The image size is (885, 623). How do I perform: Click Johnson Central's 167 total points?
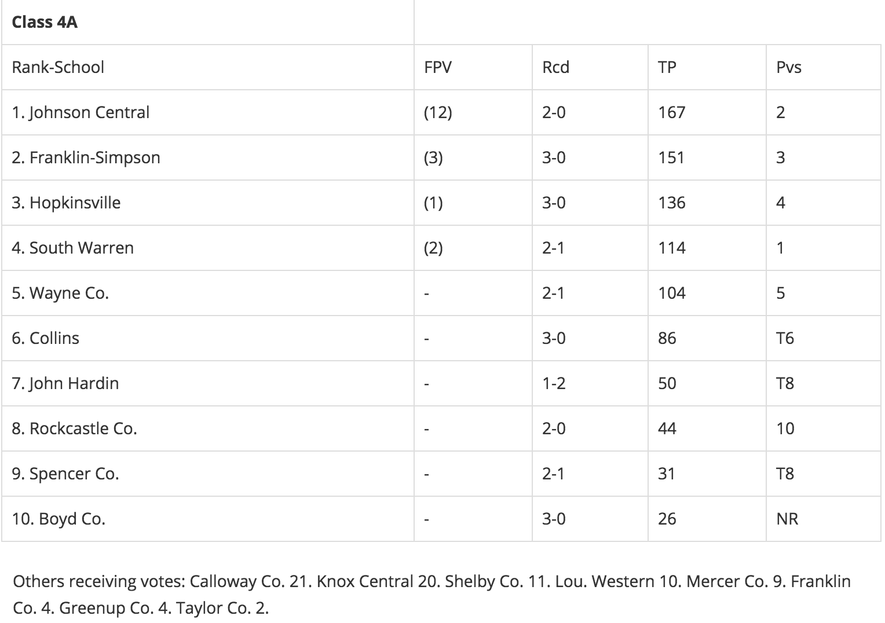(x=672, y=112)
